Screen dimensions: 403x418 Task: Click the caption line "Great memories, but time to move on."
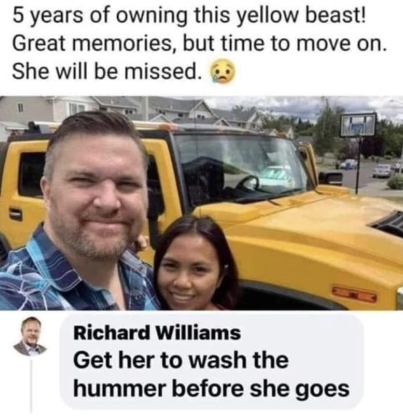(x=199, y=43)
